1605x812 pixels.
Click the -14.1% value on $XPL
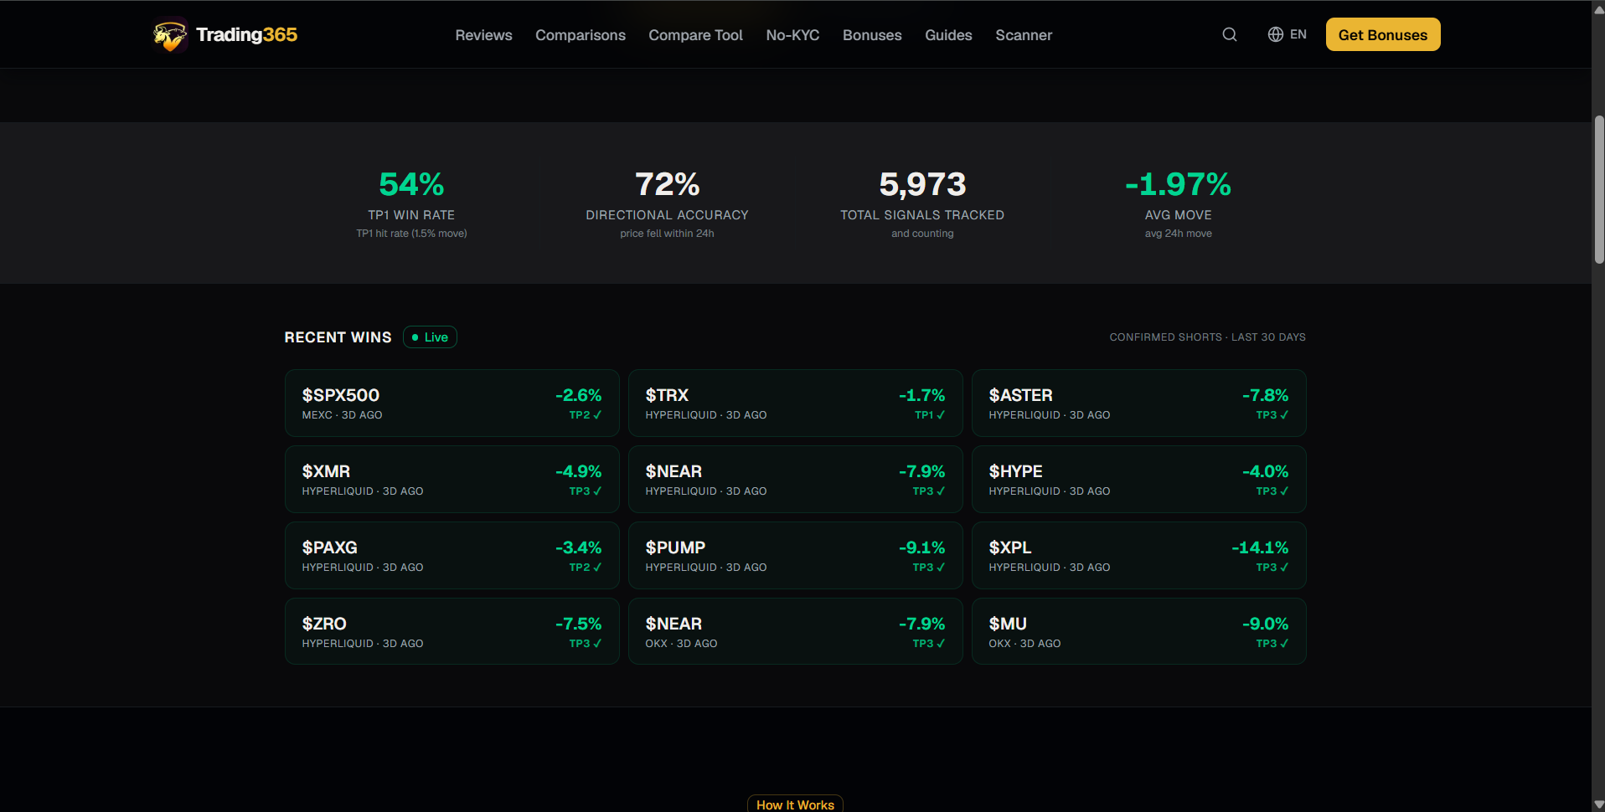point(1260,547)
